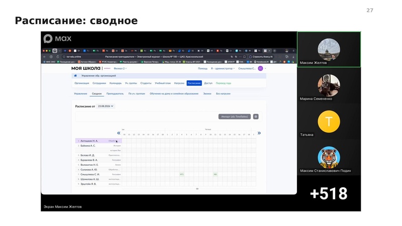Select teacher row Шумилова А. Ш.
Screen dimensions: 402x226
click(x=98, y=179)
